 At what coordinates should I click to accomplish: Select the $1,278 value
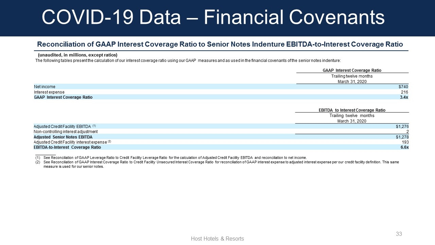402,137
